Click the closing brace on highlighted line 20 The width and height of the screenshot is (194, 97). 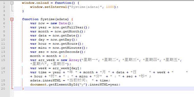tap(23, 89)
